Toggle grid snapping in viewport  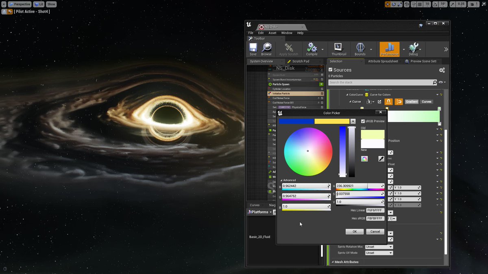click(x=420, y=4)
